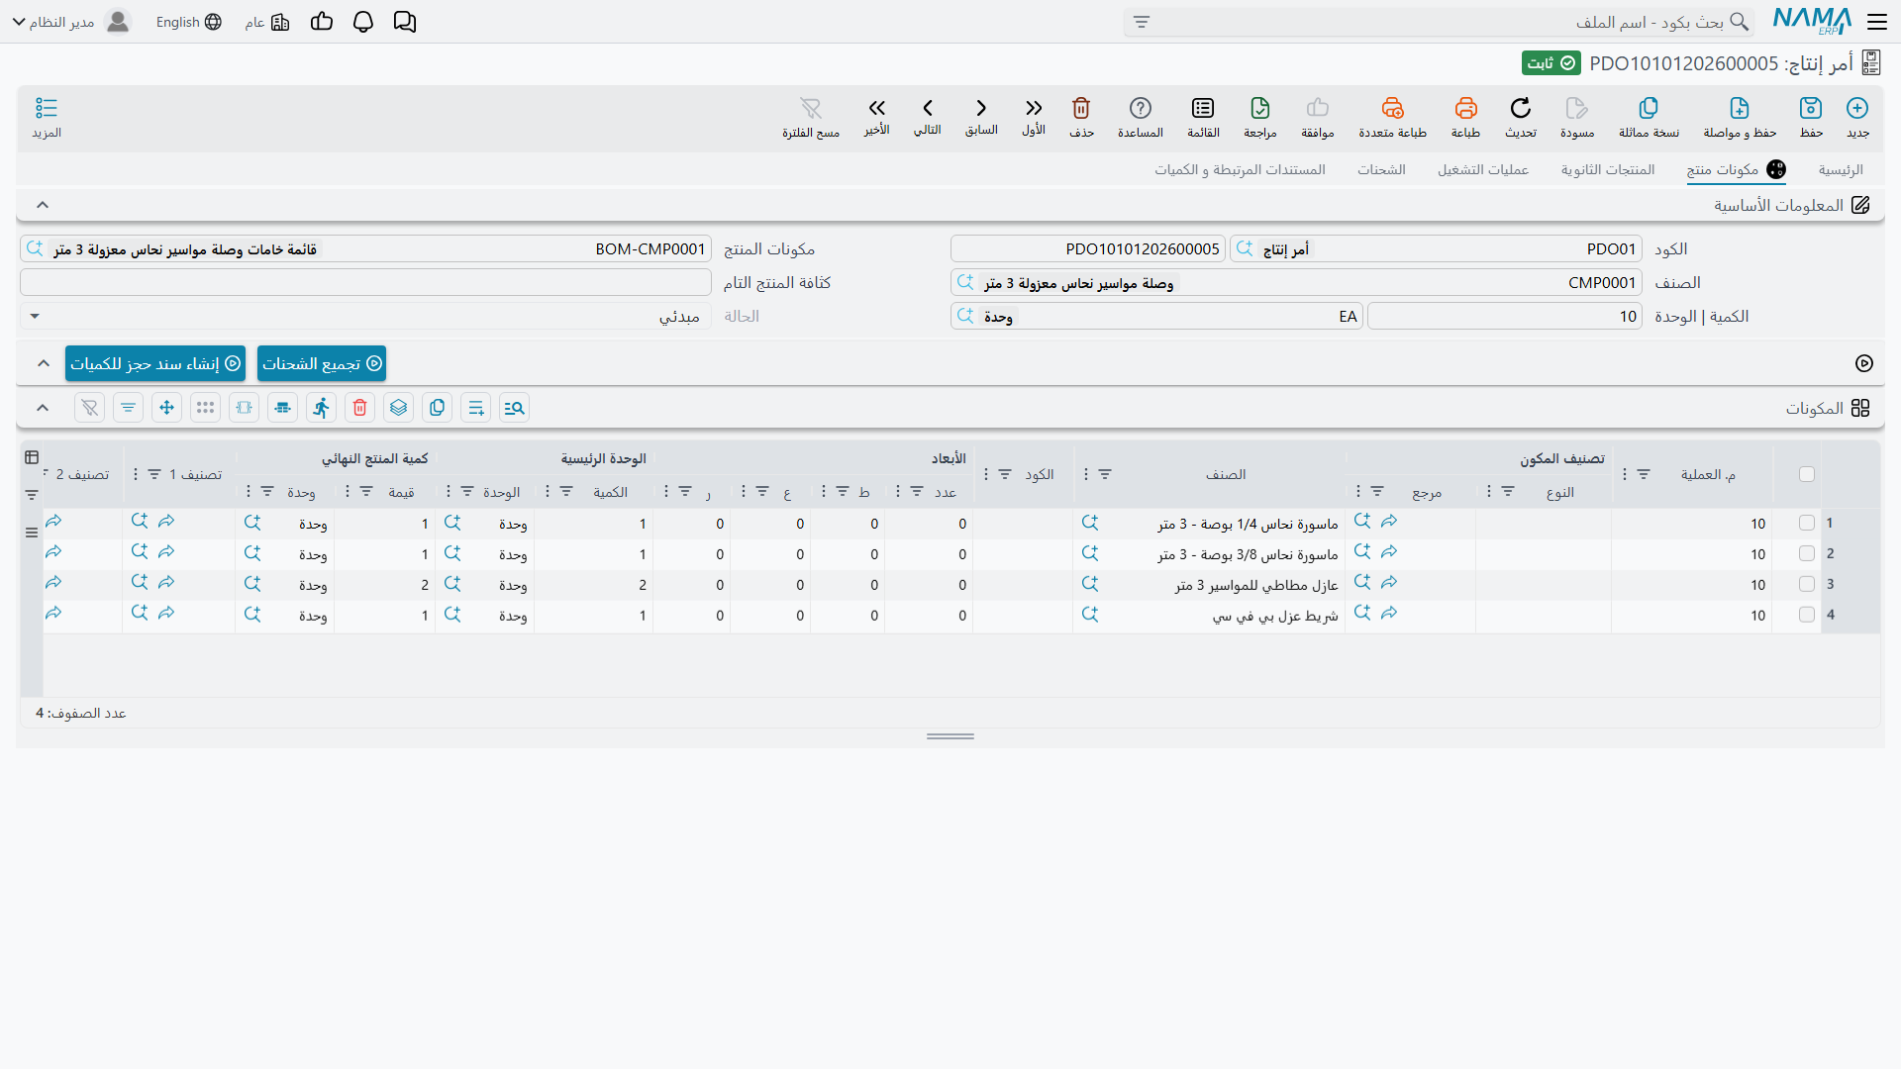This screenshot has width=1901, height=1069.
Task: Collapse the المعلومات الأساسية section
Action: coord(43,205)
